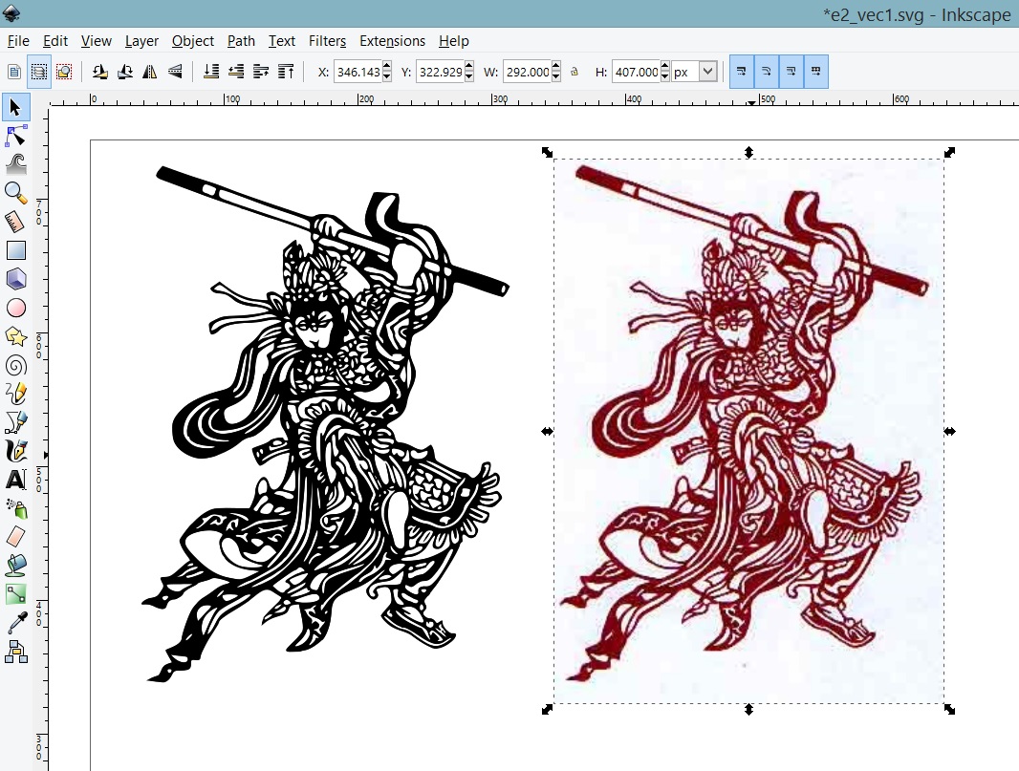Rotate selection 90 degrees clockwise
The width and height of the screenshot is (1019, 771).
(125, 72)
